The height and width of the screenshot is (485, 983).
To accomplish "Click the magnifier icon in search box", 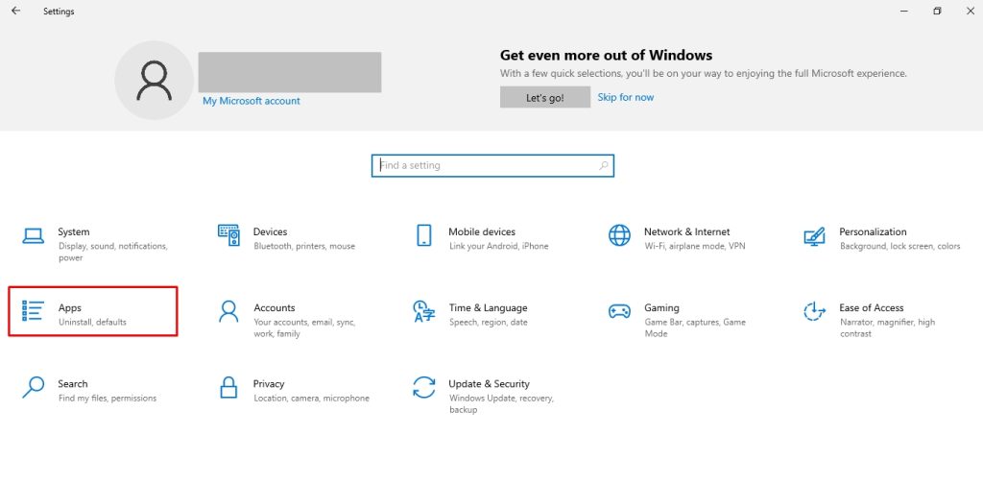I will click(x=603, y=165).
